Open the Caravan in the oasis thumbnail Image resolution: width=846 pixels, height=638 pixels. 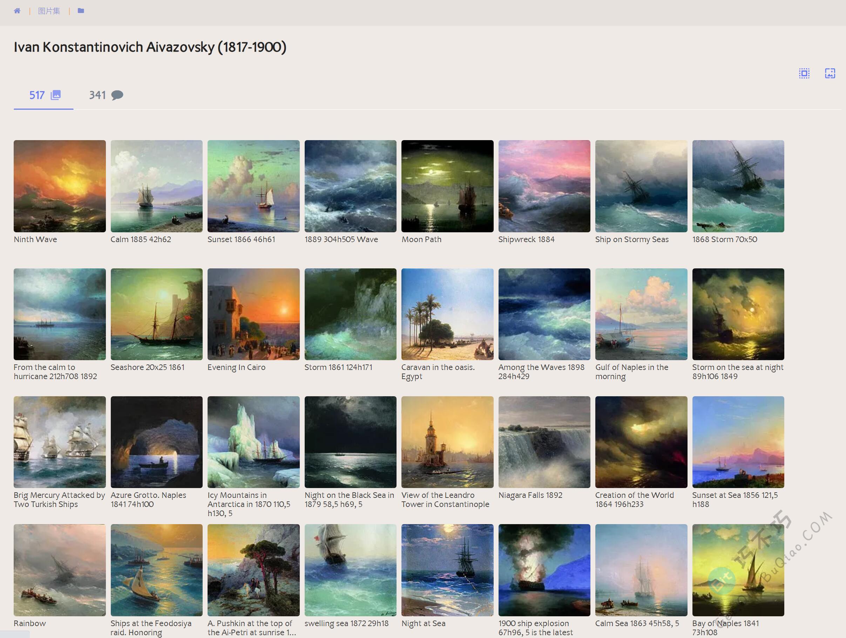[447, 314]
